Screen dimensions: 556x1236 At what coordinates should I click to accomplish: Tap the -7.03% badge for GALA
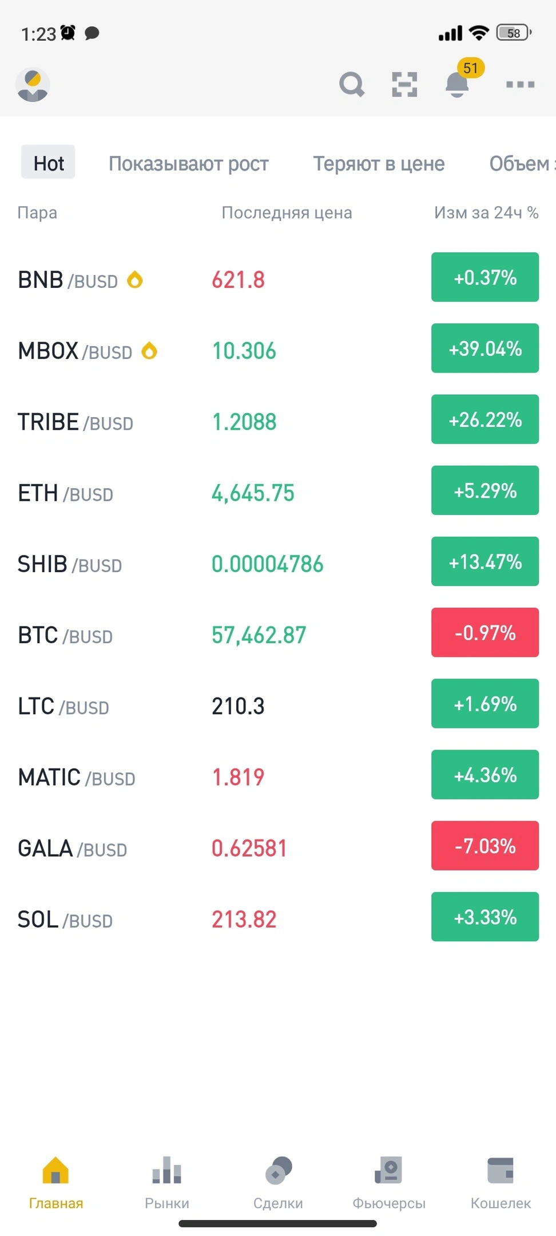pyautogui.click(x=485, y=846)
